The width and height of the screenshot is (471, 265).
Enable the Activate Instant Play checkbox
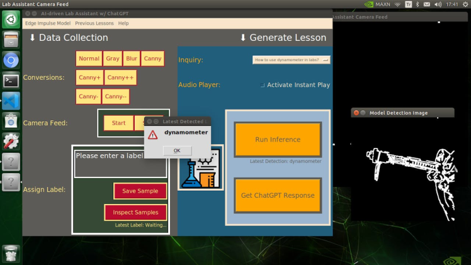pos(263,85)
